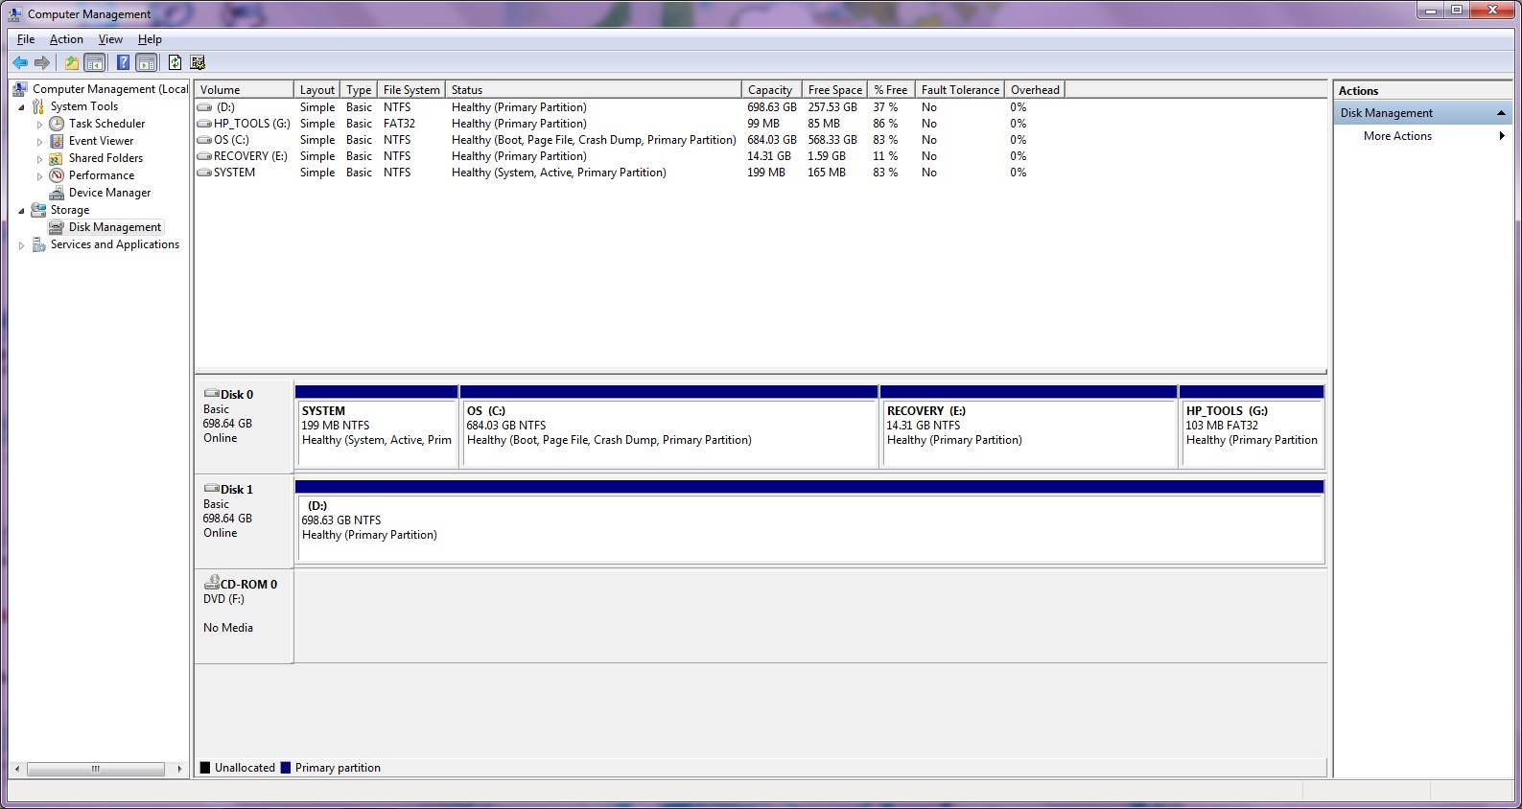Sort by the Free Space column header
Image resolution: width=1522 pixels, height=809 pixels.
tap(834, 89)
